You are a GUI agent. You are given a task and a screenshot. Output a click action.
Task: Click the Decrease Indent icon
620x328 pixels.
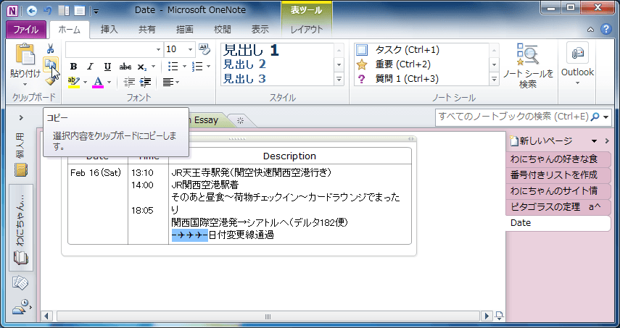pos(129,82)
